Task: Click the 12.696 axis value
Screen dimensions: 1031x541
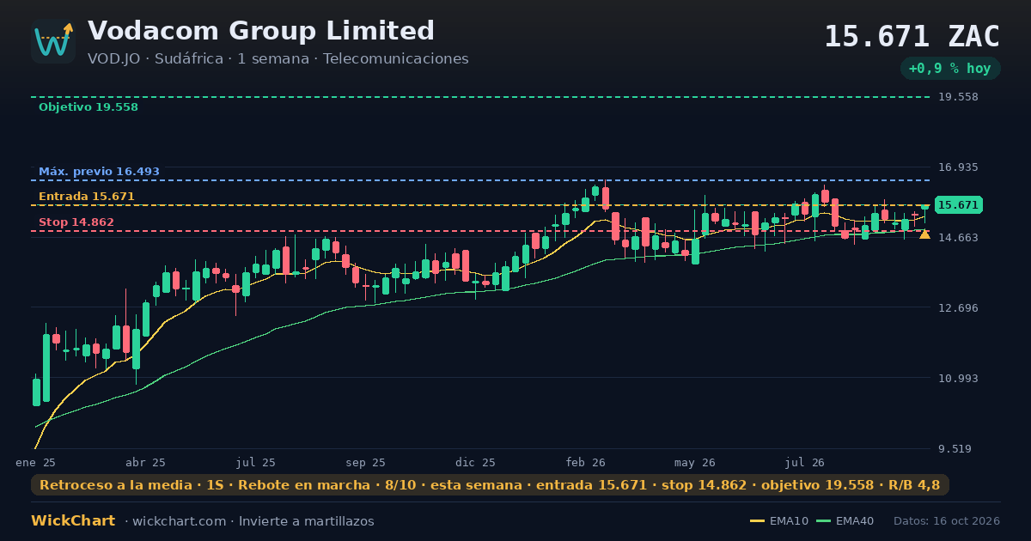Action: 958,308
